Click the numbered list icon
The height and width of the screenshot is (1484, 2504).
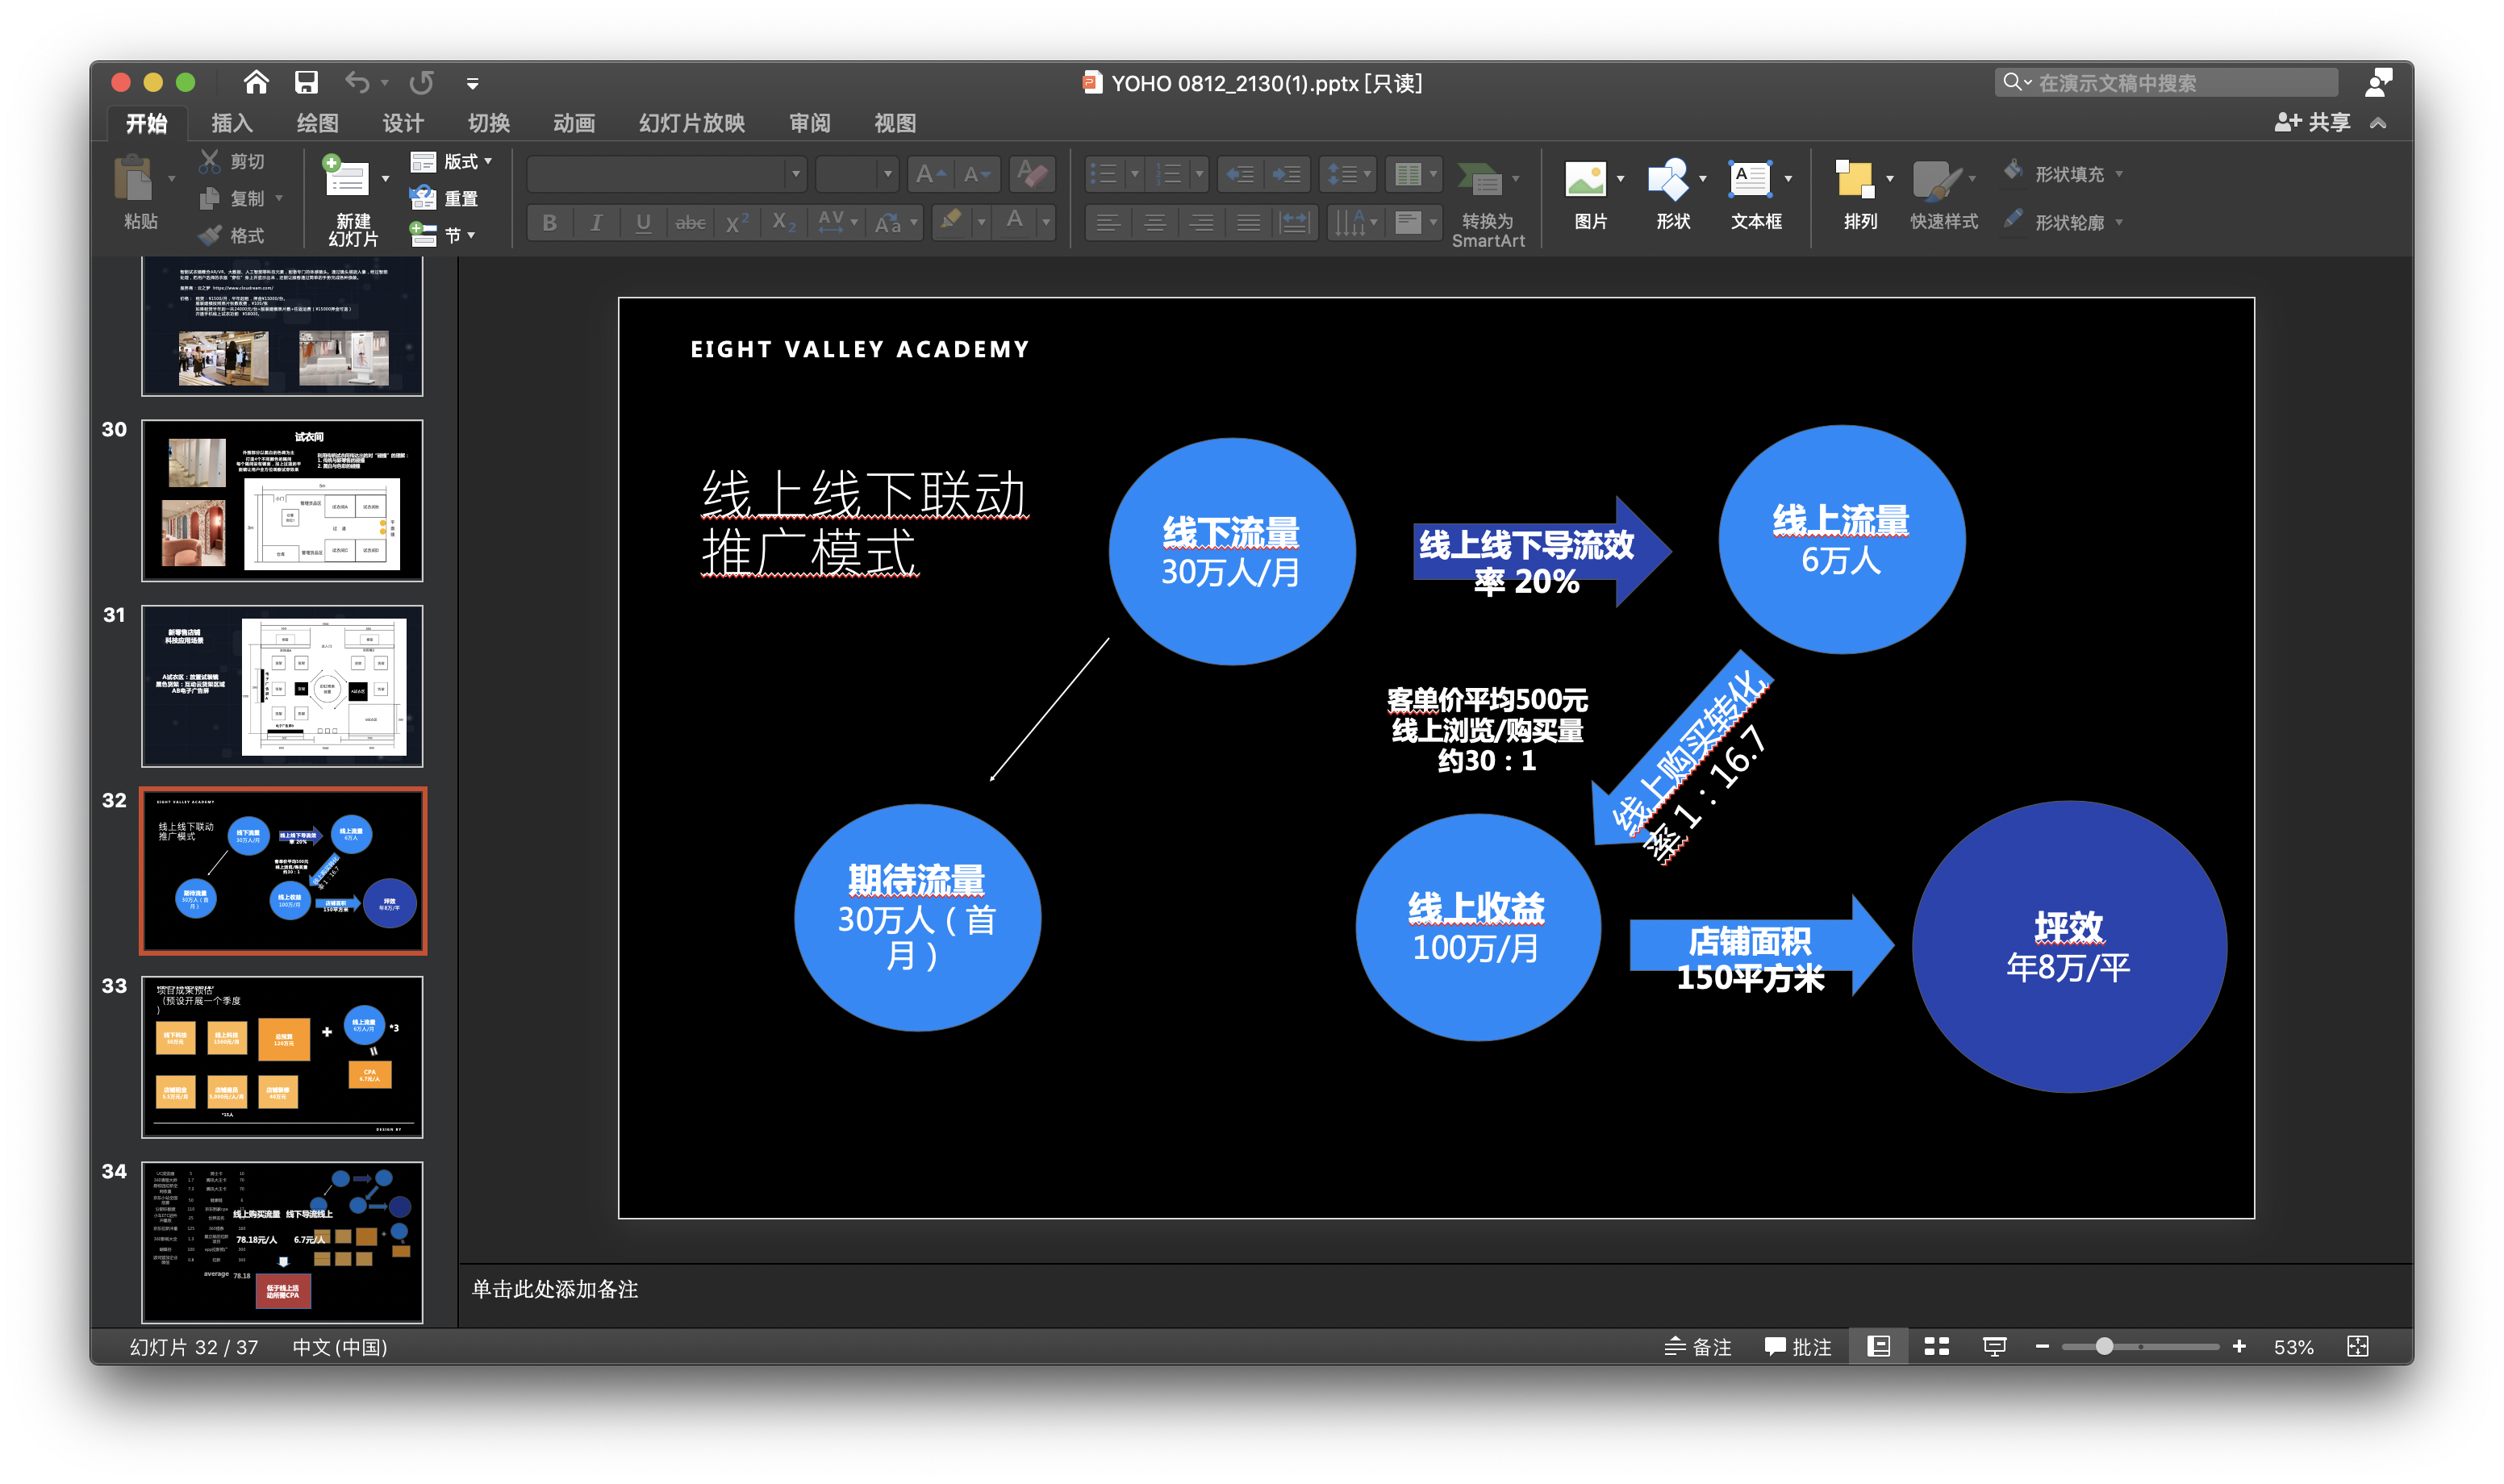coord(1169,174)
